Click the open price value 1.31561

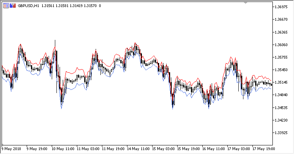(48, 6)
